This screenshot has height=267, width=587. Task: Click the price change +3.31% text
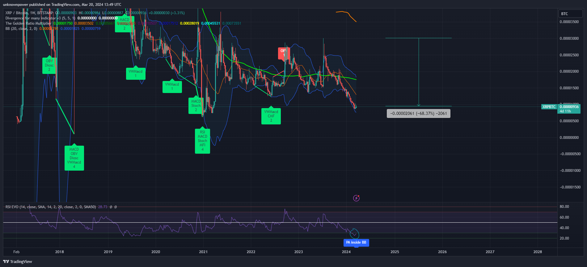[178, 13]
